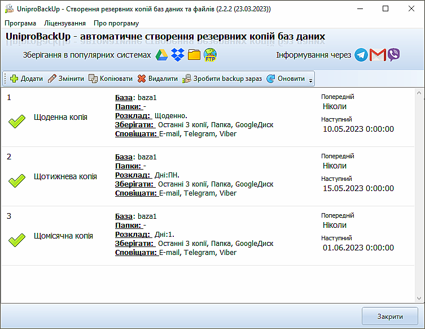This screenshot has height=329, width=425.
Task: Click the red cross Видалити icon
Action: coord(142,79)
